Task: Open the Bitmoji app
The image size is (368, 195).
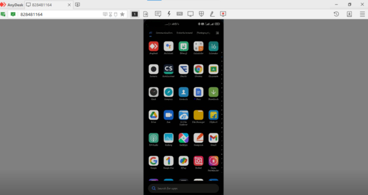Action: coord(183,46)
